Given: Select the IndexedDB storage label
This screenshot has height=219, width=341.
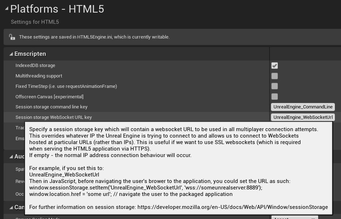Looking at the screenshot, I should coord(35,66).
